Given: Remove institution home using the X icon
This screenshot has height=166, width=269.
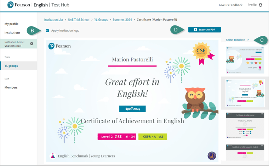Looking at the screenshot, I should [x=32, y=43].
